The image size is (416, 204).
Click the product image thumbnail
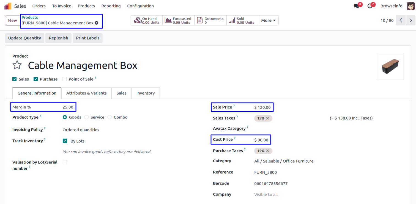coord(390,66)
